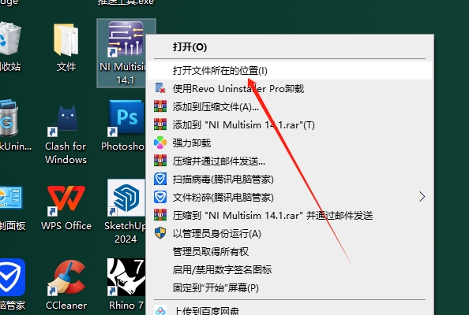This screenshot has width=469, height=315.
Task: Choose 压缩并通过邮件发送... entry
Action: [290, 161]
